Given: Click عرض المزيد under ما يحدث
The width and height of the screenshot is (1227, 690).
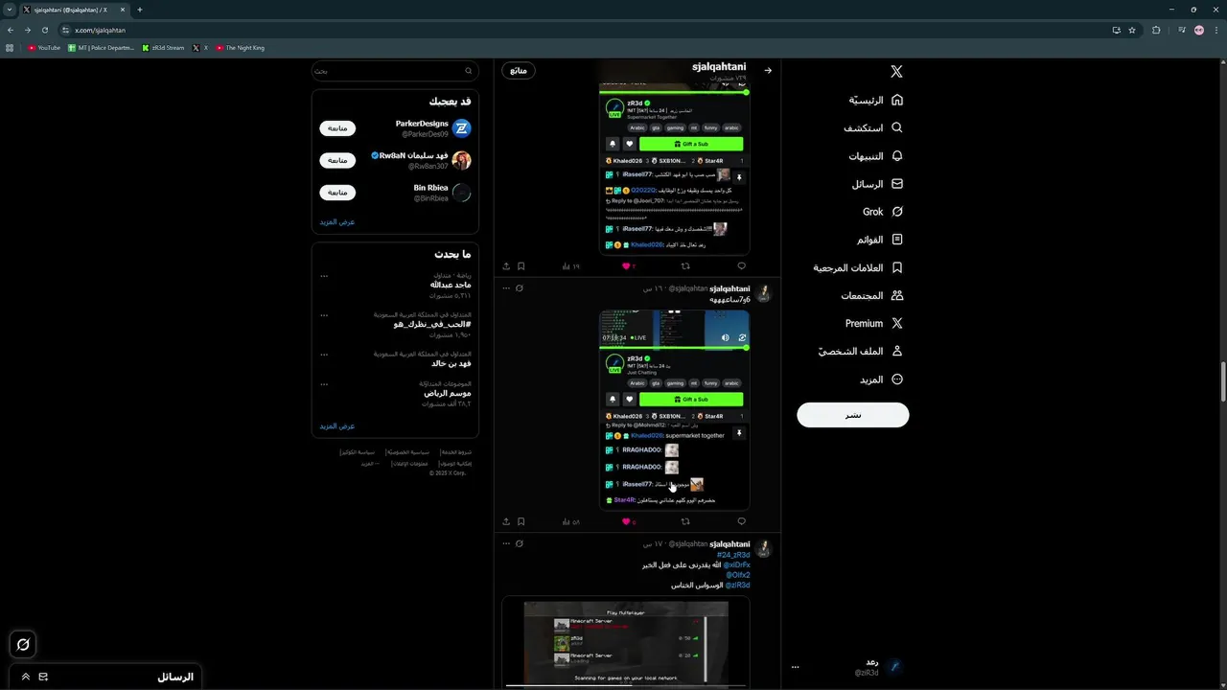Looking at the screenshot, I should (337, 425).
